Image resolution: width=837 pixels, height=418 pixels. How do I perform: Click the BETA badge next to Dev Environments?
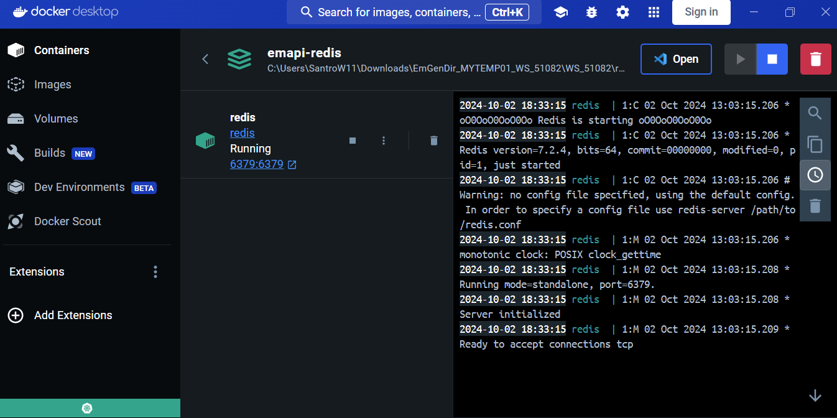[x=144, y=188]
